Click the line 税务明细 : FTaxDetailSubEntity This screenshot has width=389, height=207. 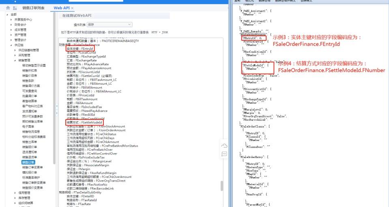80,192
